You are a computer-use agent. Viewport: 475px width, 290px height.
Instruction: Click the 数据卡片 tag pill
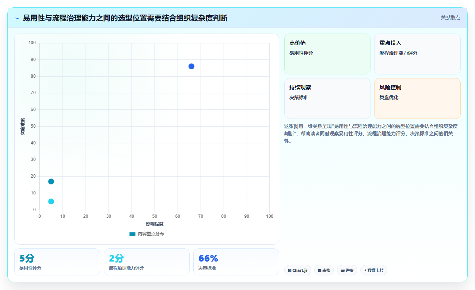pyautogui.click(x=374, y=270)
